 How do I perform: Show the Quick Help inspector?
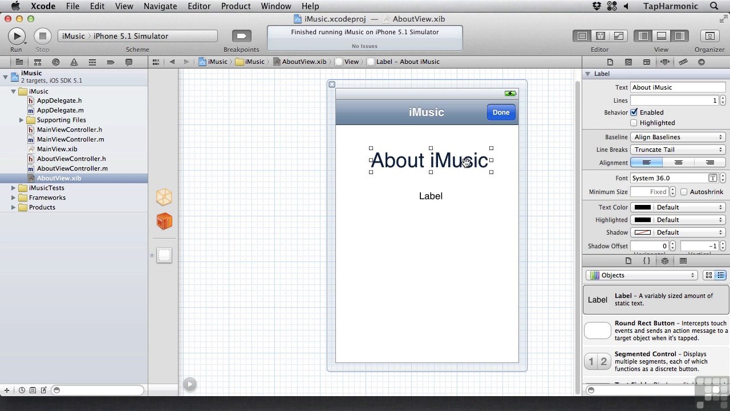pyautogui.click(x=628, y=62)
